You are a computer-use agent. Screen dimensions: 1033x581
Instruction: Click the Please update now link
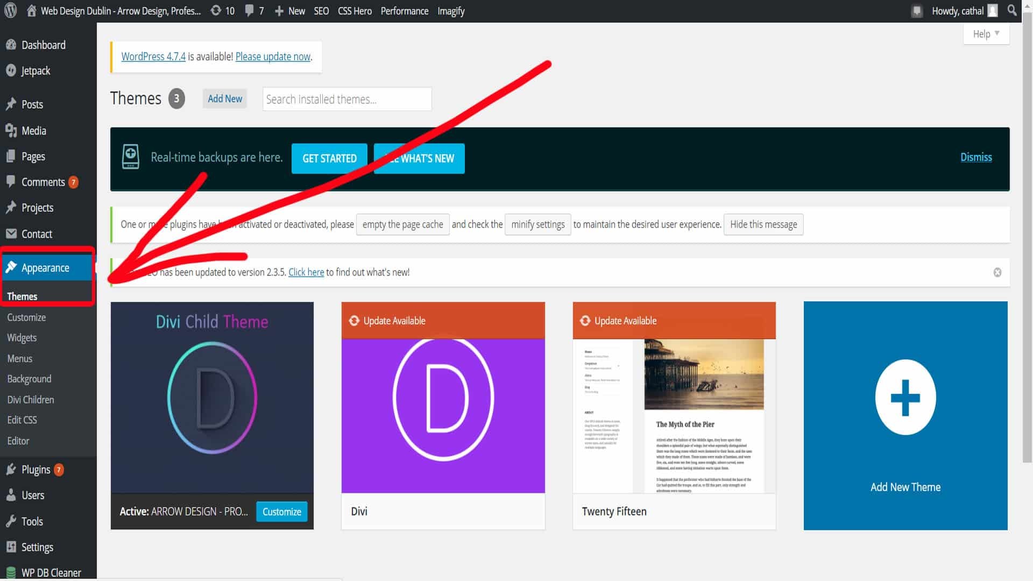(x=273, y=56)
